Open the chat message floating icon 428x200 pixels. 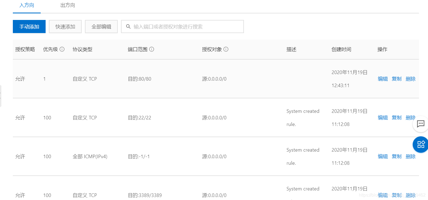point(420,124)
